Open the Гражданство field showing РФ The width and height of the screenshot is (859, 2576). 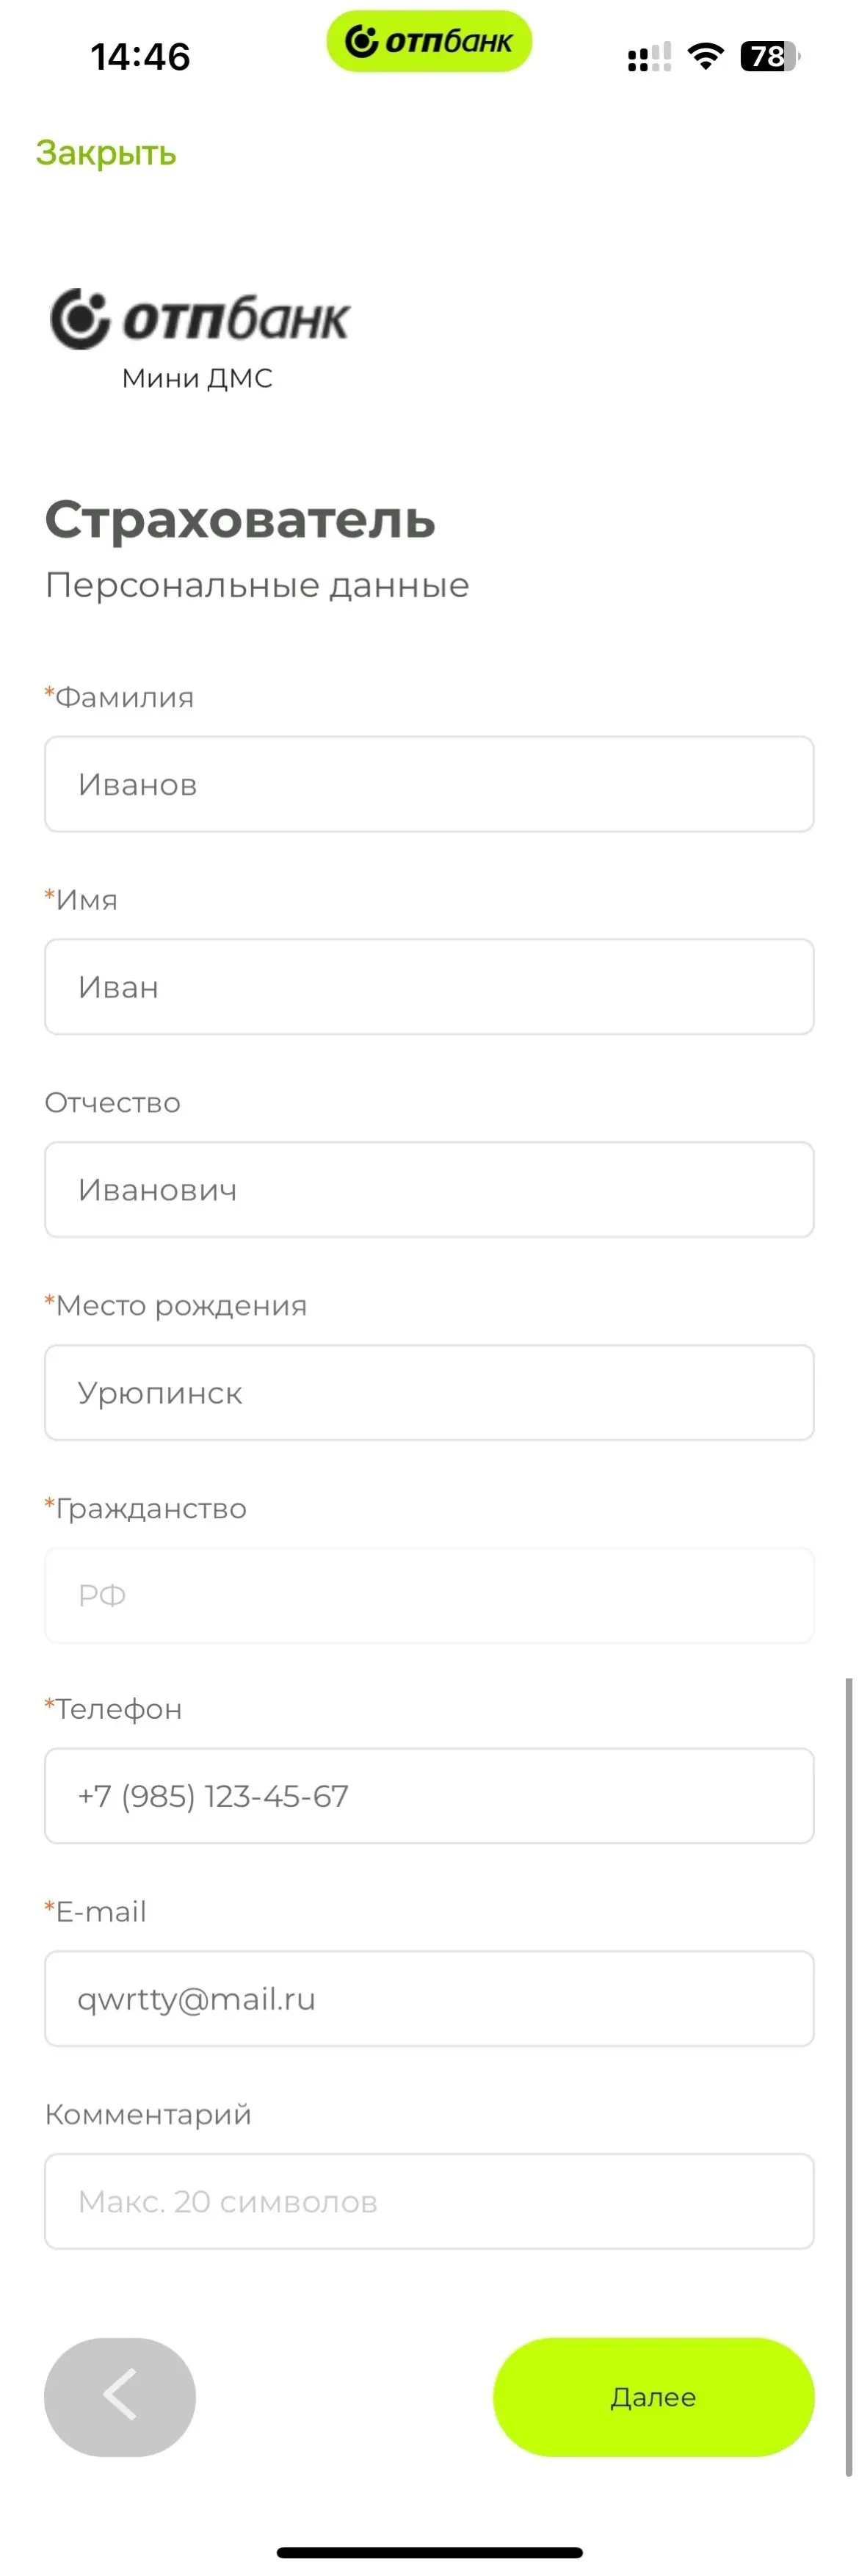tap(429, 1595)
